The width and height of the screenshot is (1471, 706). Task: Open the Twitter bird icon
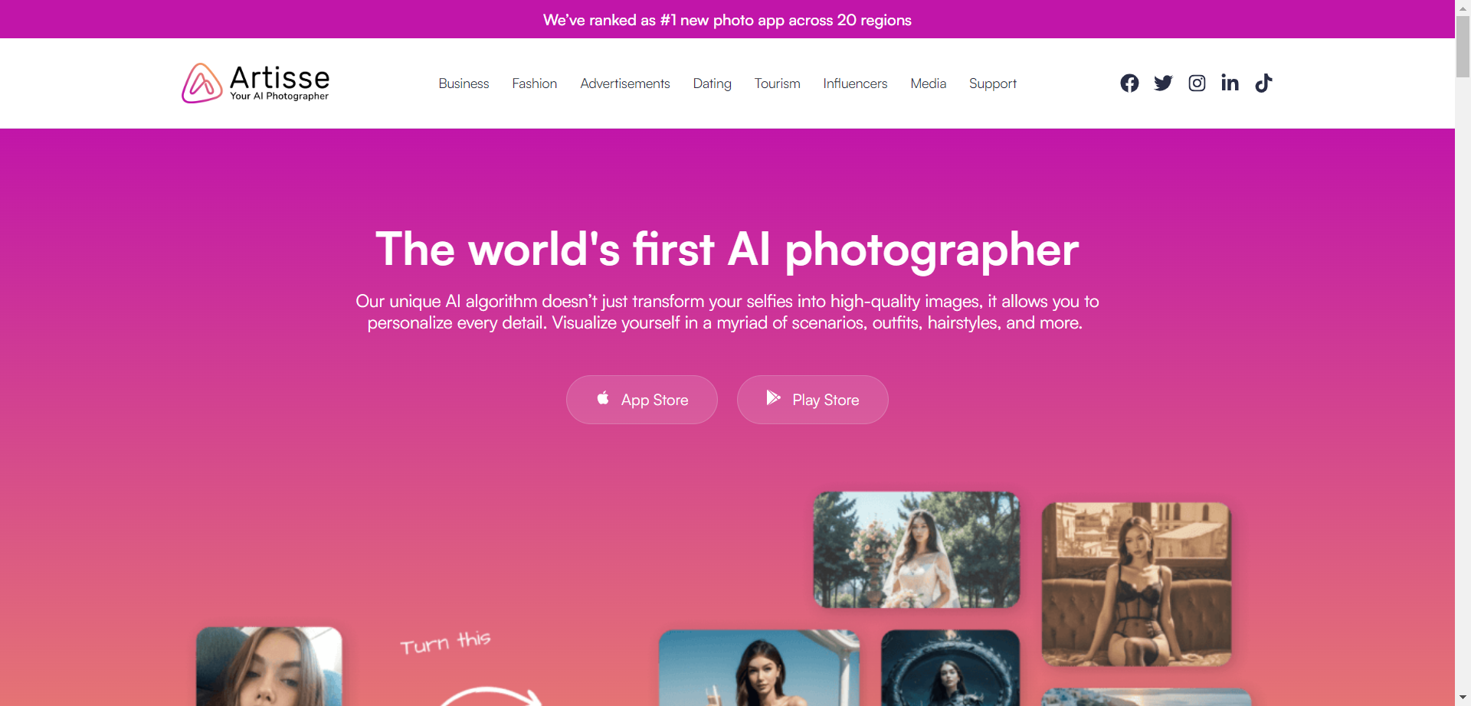[x=1163, y=83]
